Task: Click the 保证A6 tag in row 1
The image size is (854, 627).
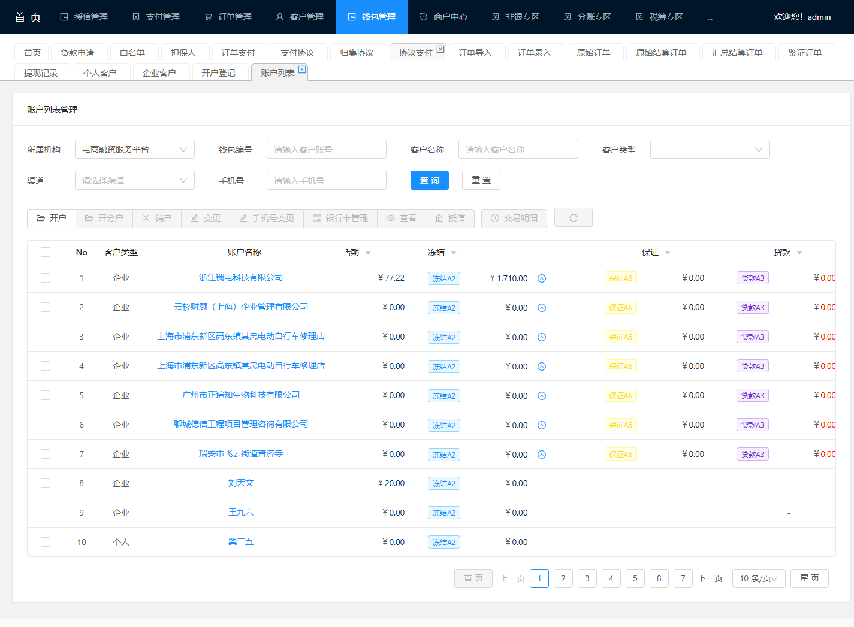Action: coord(621,278)
